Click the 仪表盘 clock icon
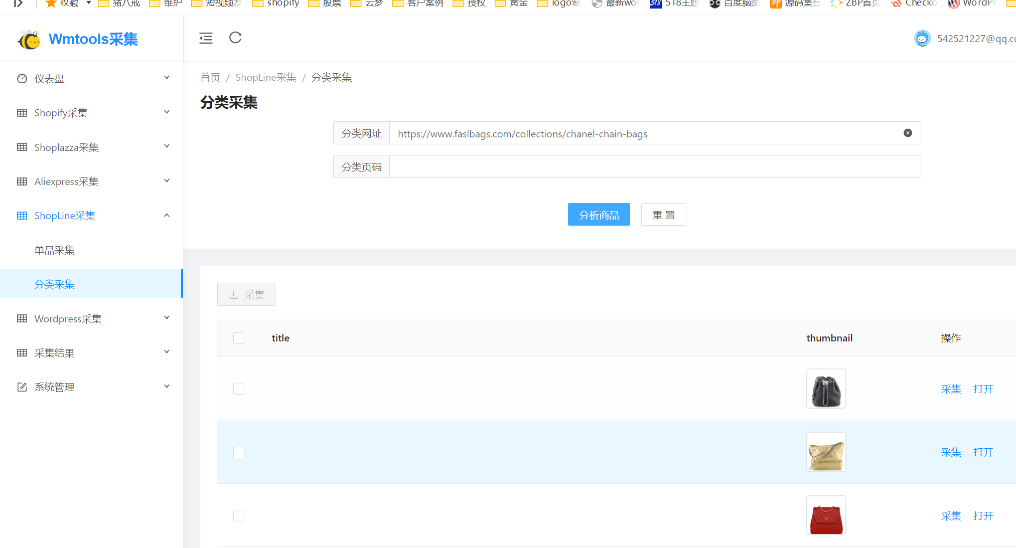This screenshot has height=548, width=1016. (x=22, y=78)
